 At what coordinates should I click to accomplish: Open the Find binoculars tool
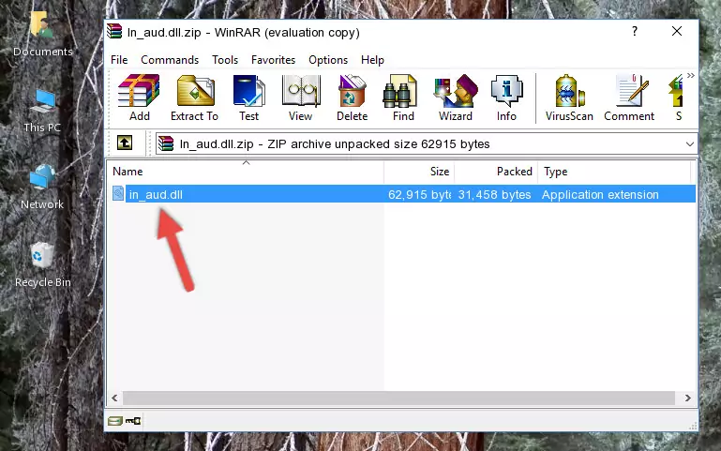tap(403, 98)
